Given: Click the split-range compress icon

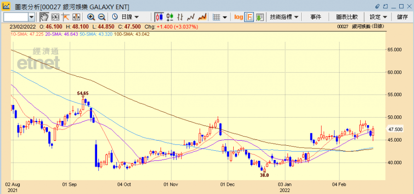Looking at the screenshot, I should coord(76,17).
